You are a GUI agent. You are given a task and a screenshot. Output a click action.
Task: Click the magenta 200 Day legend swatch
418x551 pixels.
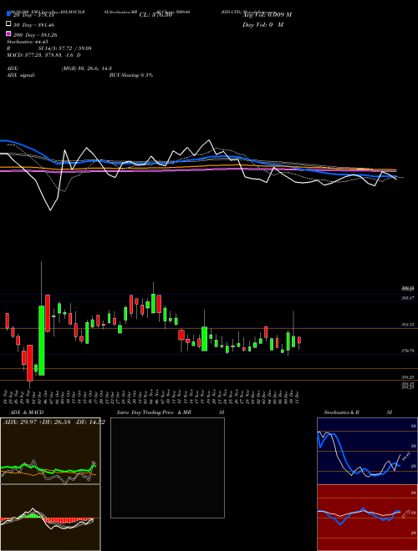point(8,33)
